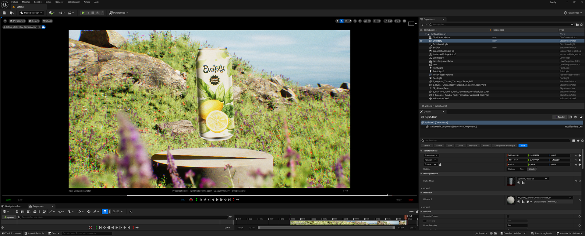The image size is (585, 236).
Task: Click the Perspective view mode button
Action: click(17, 21)
